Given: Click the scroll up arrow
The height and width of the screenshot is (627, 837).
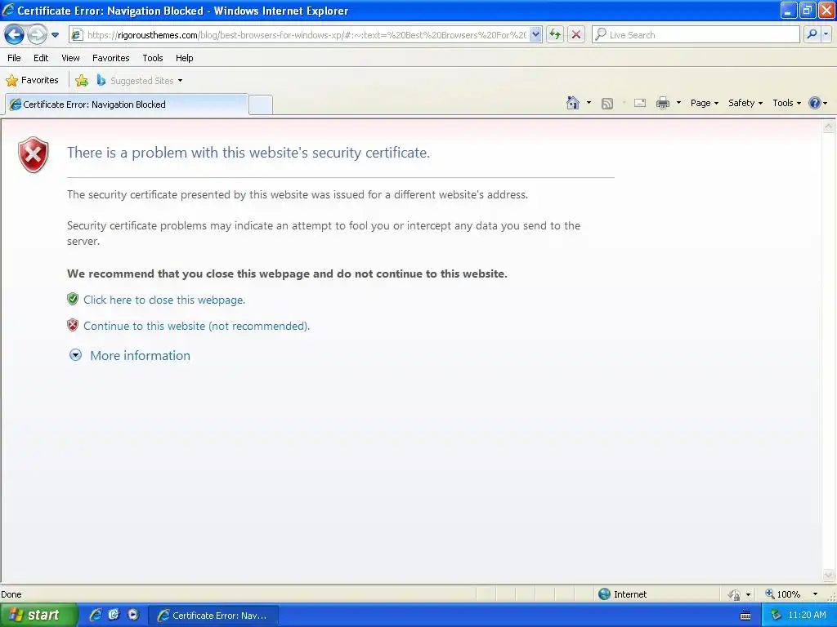Looking at the screenshot, I should point(829,127).
